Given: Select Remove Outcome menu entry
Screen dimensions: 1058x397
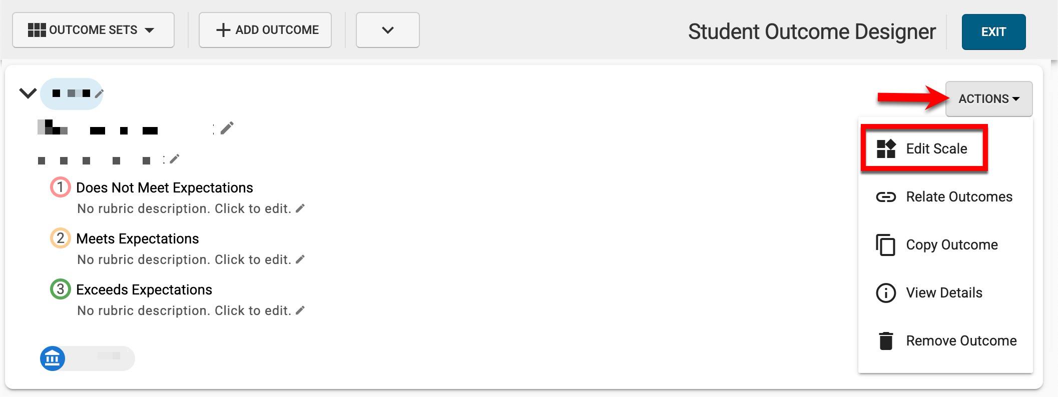Looking at the screenshot, I should pyautogui.click(x=961, y=341).
